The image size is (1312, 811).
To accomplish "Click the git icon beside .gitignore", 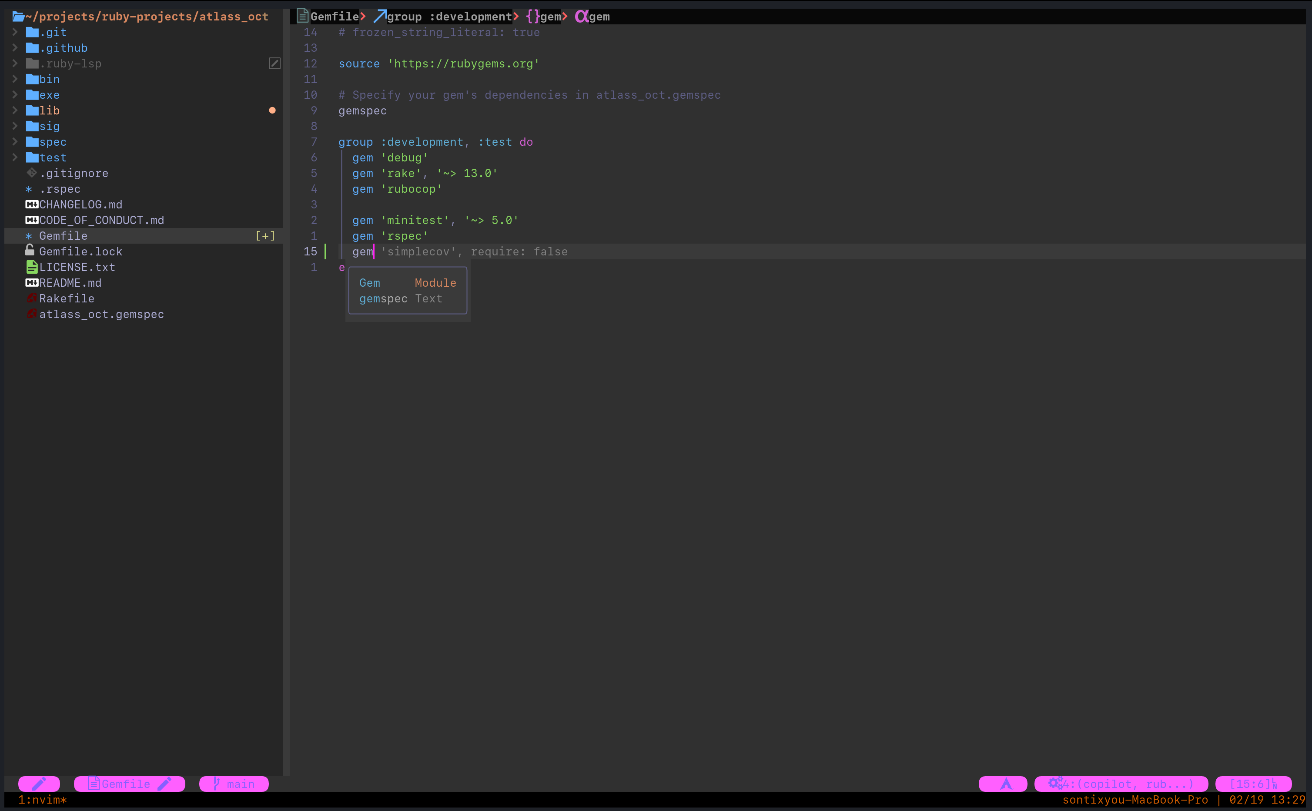I will point(32,173).
